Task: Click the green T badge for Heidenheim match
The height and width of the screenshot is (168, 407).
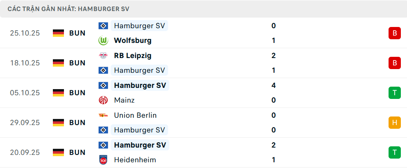Action: (x=394, y=152)
